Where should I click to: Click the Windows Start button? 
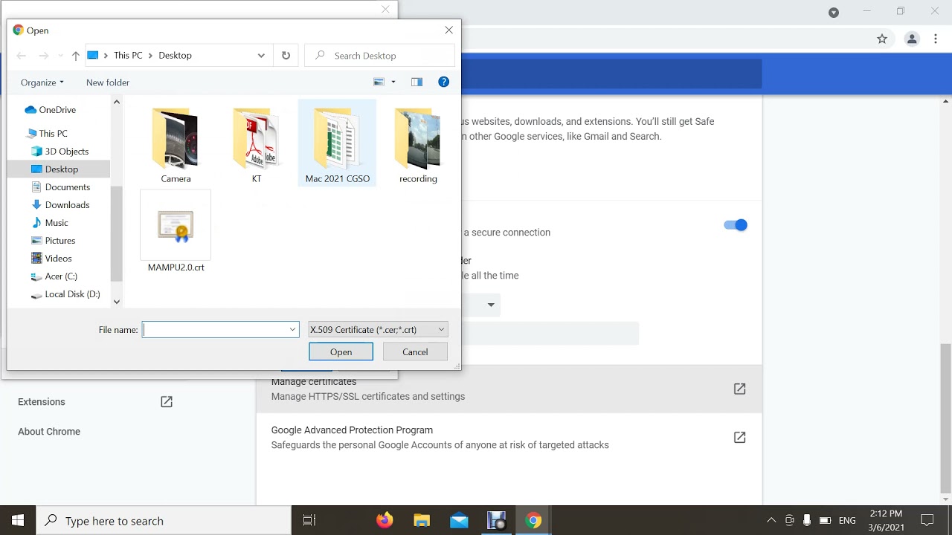pyautogui.click(x=18, y=520)
